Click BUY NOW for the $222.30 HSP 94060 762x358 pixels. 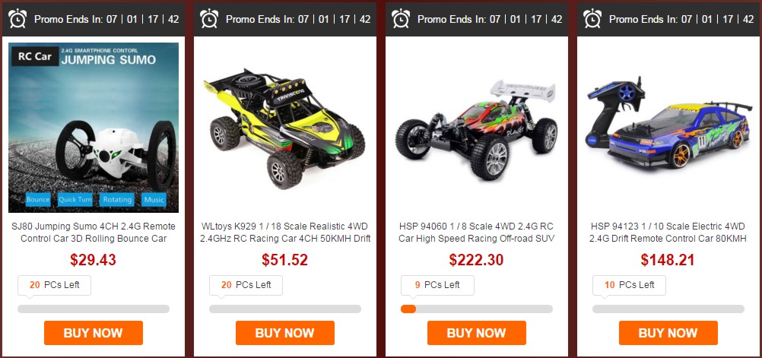(476, 333)
